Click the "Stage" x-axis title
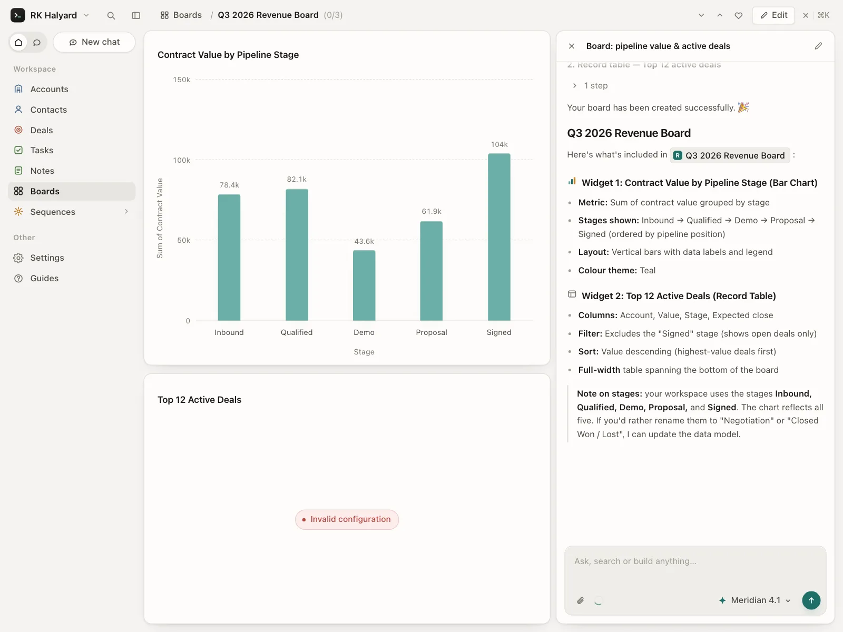This screenshot has height=632, width=843. coord(364,352)
